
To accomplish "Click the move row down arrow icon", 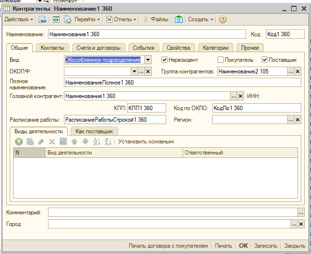I will 85,141.
